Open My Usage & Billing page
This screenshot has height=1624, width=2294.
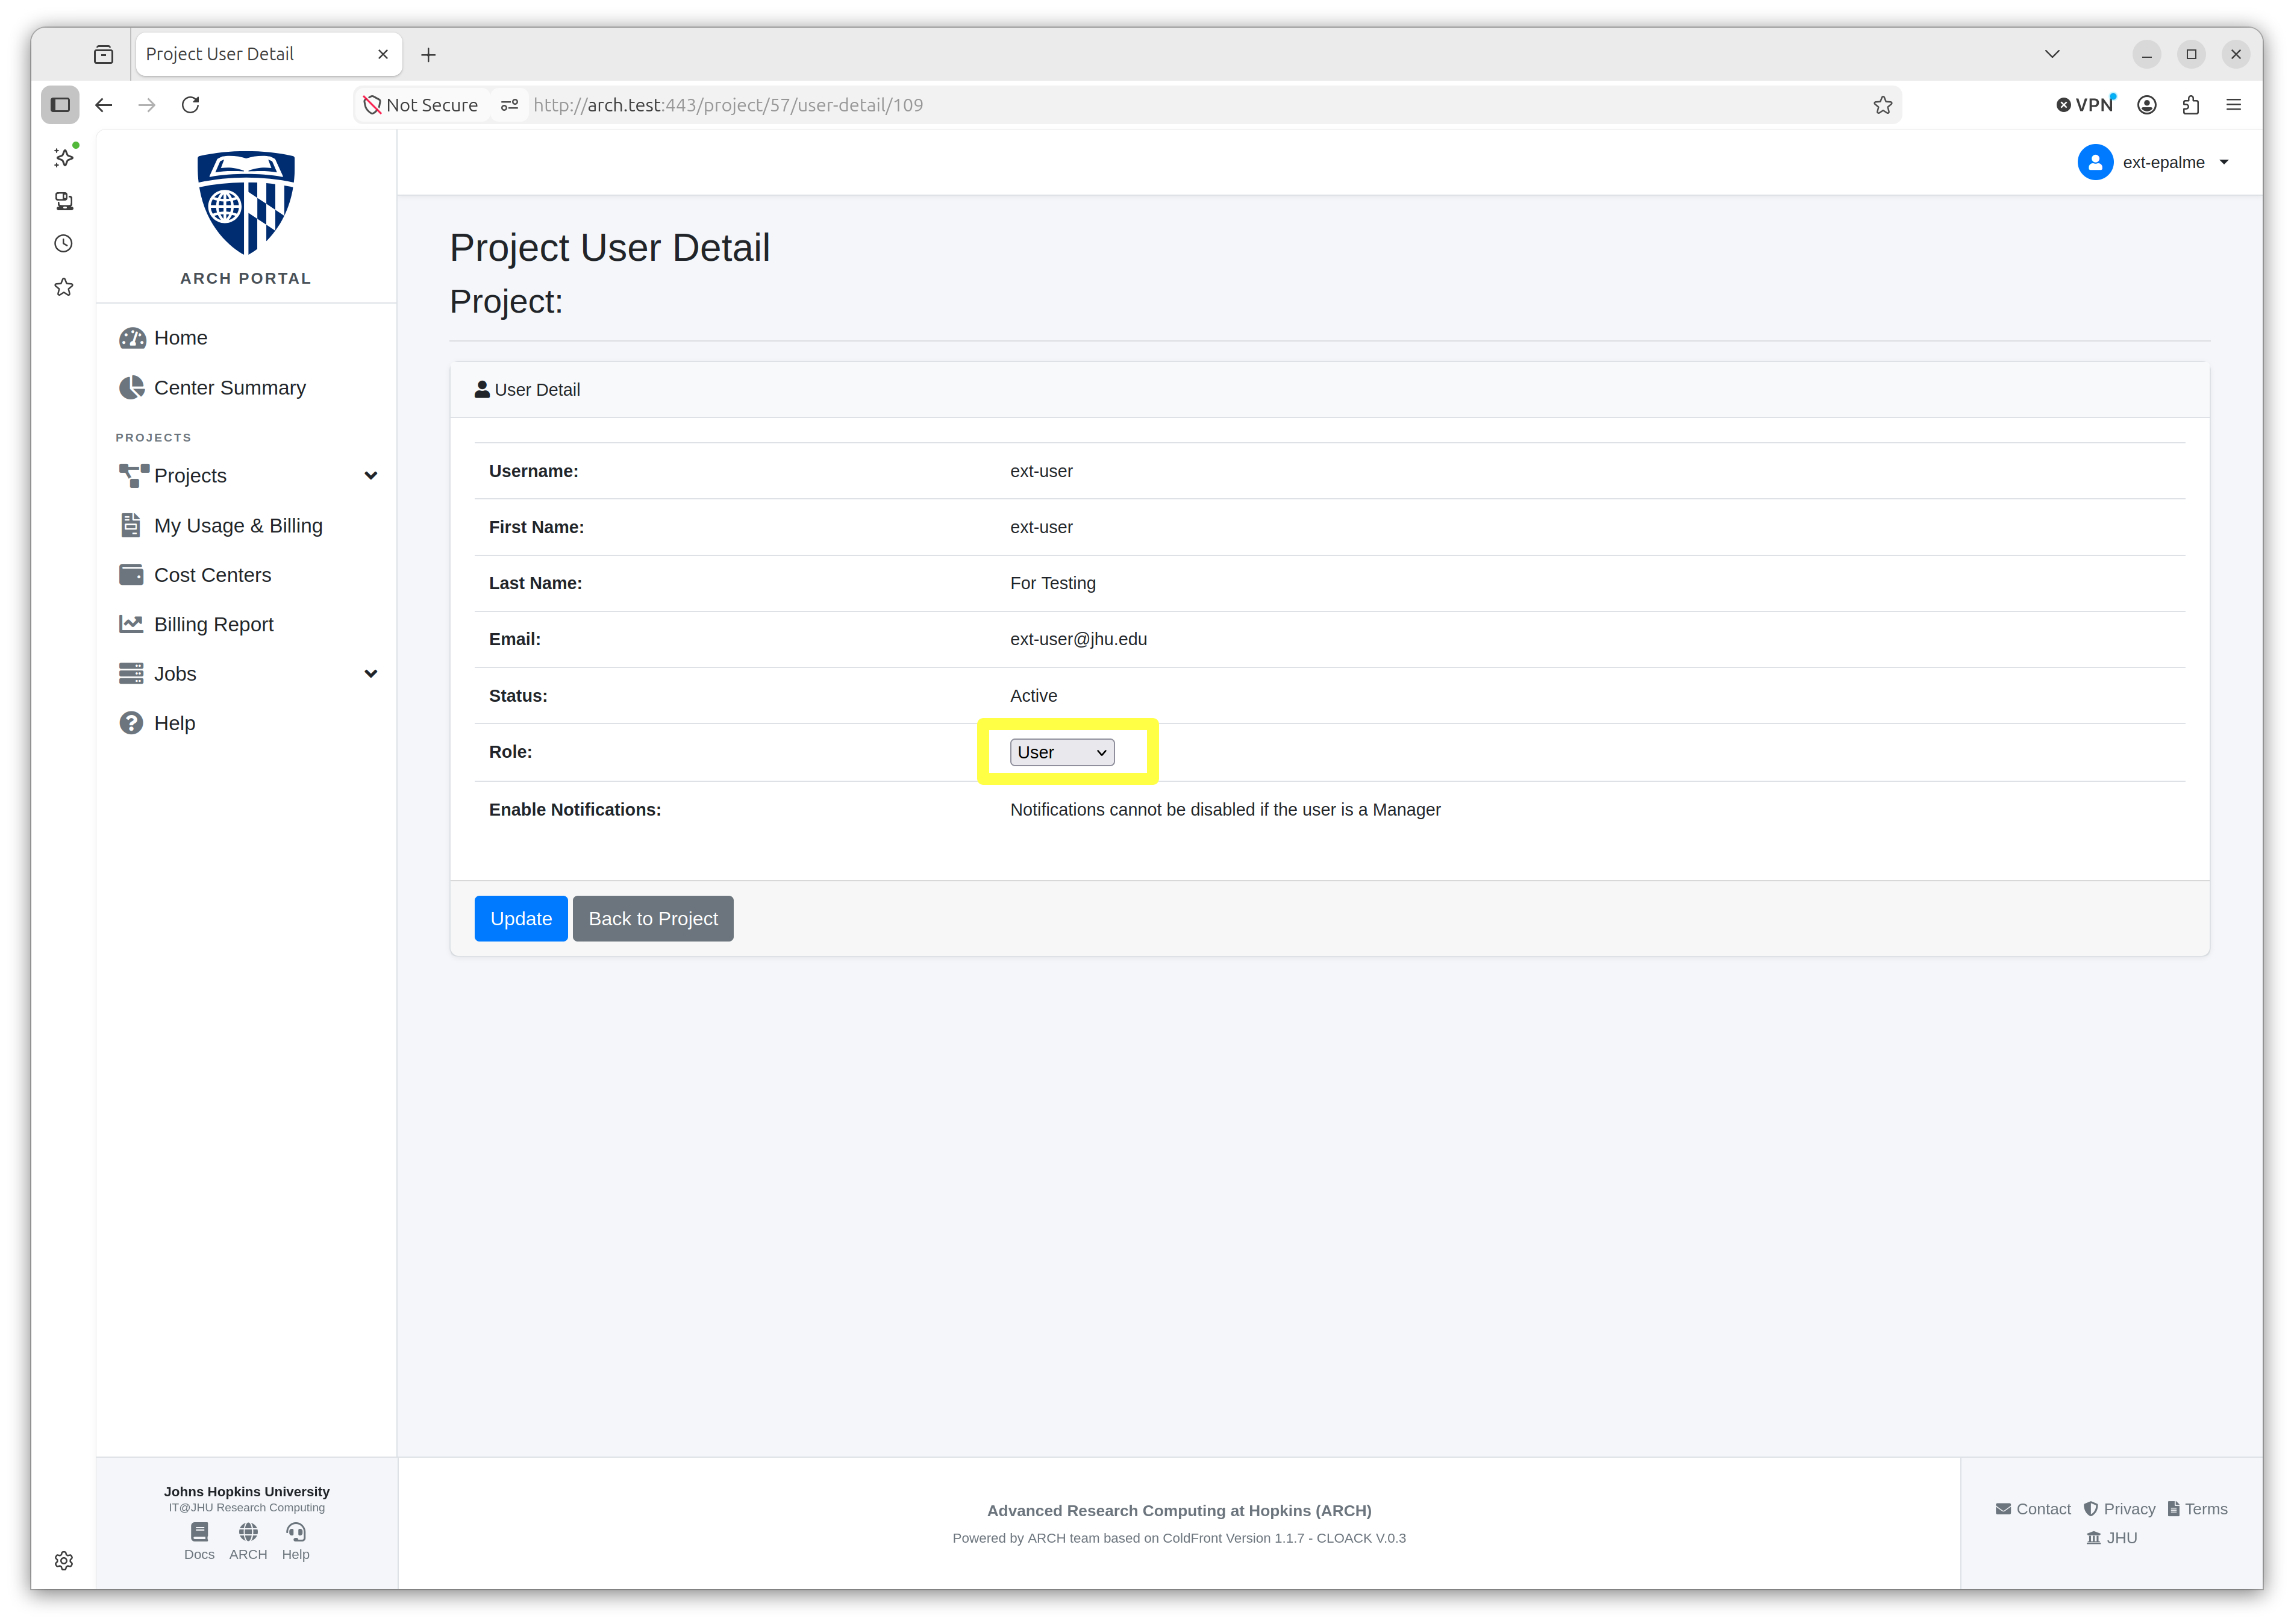tap(238, 526)
